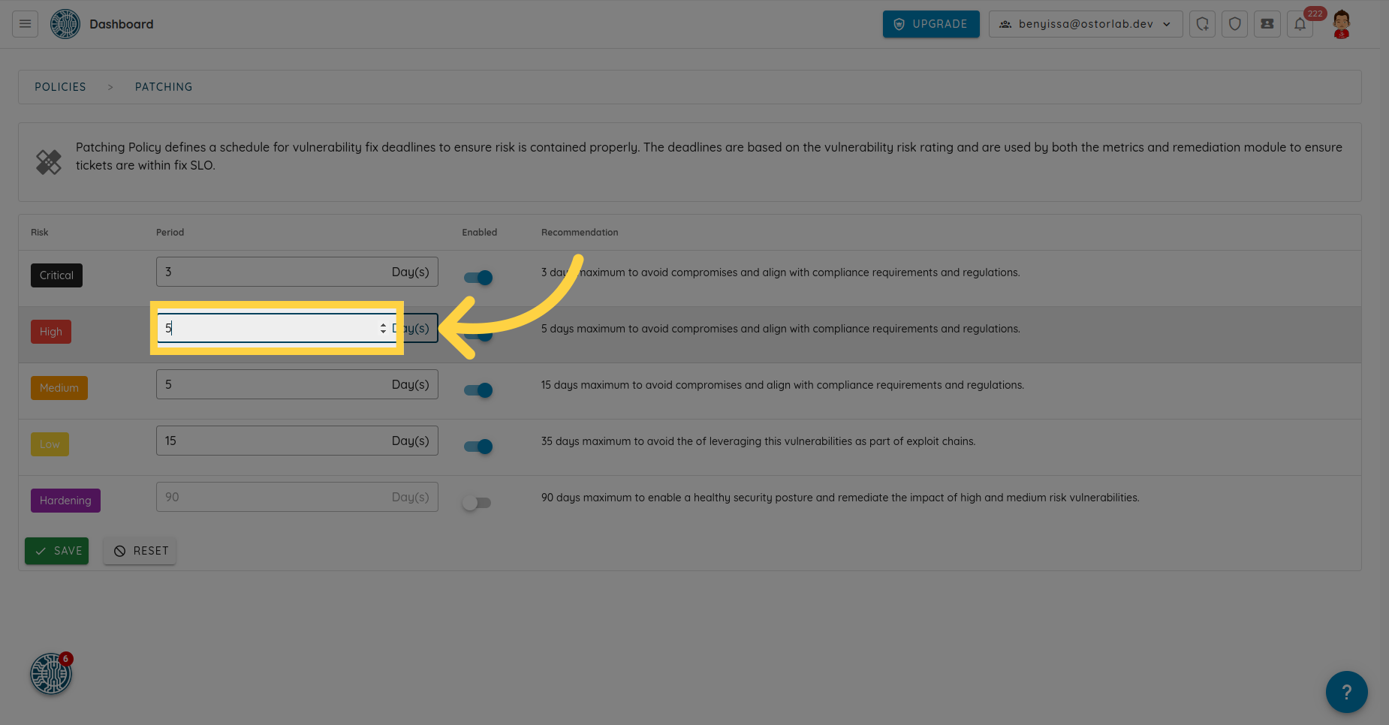
Task: Go to POLICIES breadcrumb
Action: click(x=60, y=87)
